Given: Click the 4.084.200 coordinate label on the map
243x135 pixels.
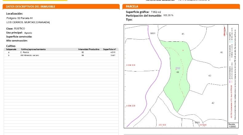Looking at the screenshot, I should coord(130,106).
